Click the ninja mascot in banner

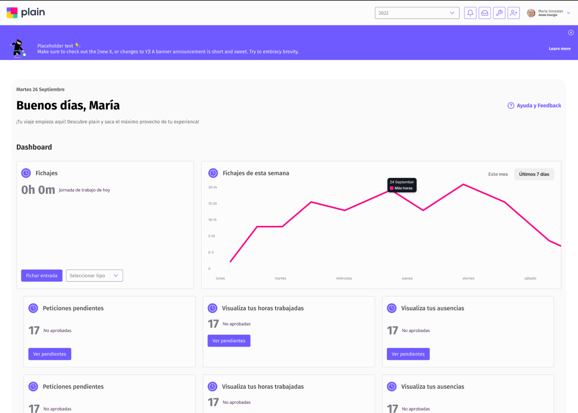(18, 48)
